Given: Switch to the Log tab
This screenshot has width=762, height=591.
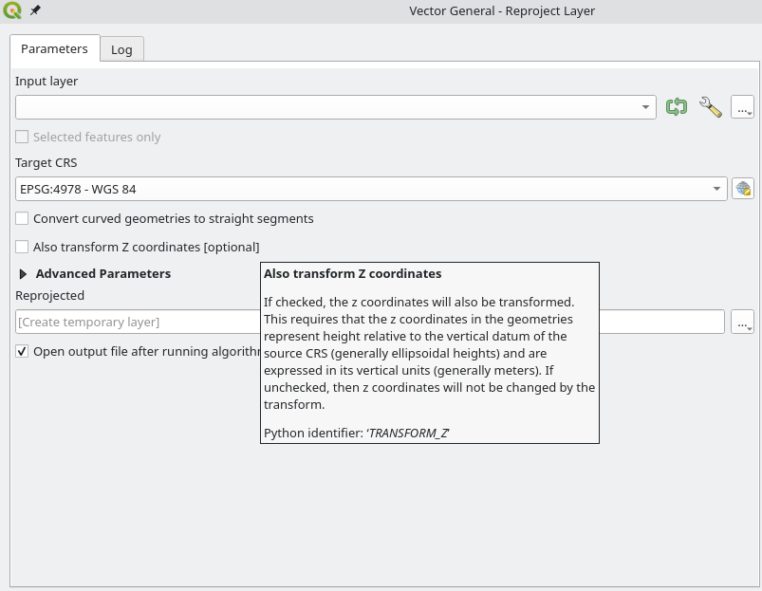Looking at the screenshot, I should click(121, 49).
